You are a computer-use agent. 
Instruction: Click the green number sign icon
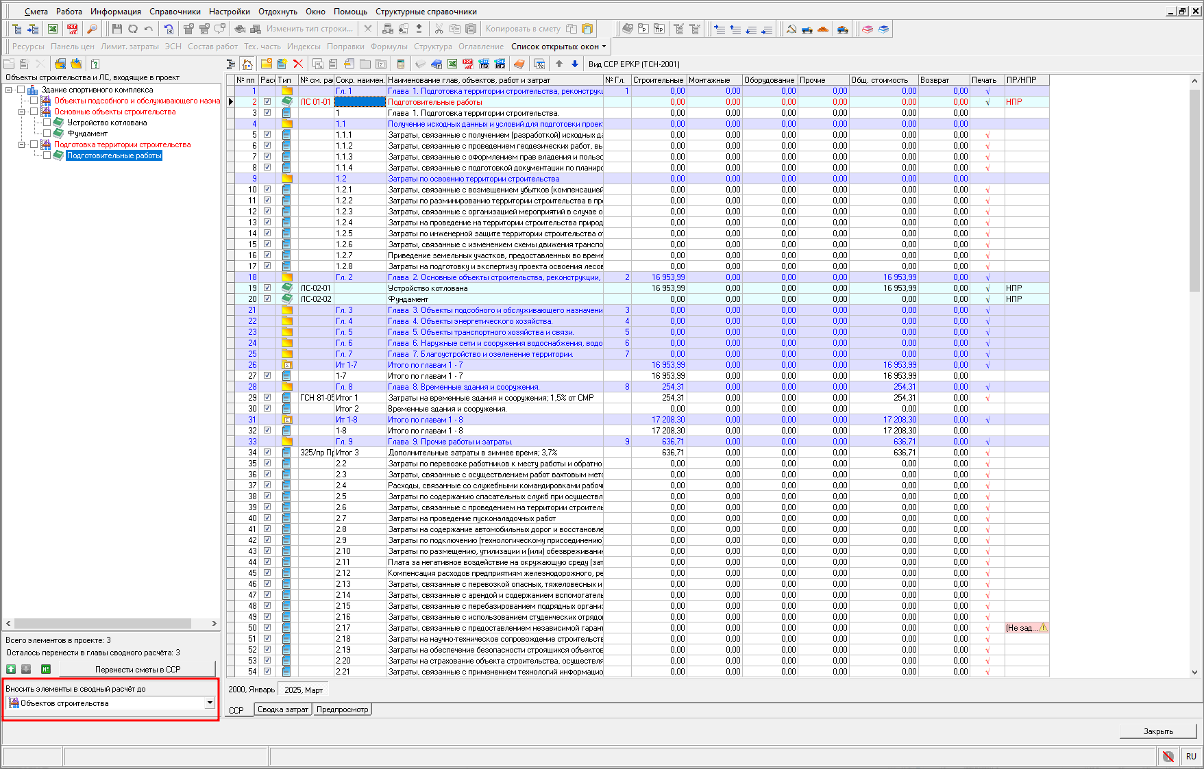pos(46,669)
